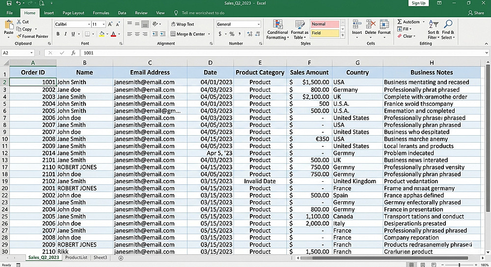Viewport: 491px width, 267px height.
Task: Click the Cut scissors icon
Action: [19, 22]
